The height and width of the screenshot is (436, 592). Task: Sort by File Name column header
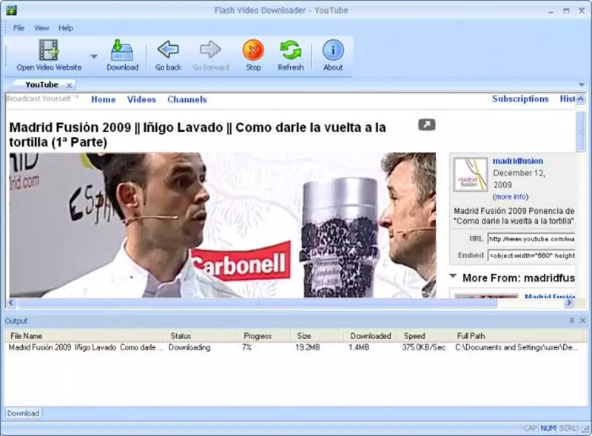point(84,336)
